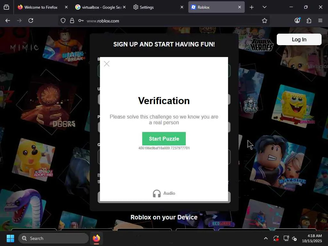This screenshot has height=246, width=328.
Task: Click the sync update tray icon
Action: click(276, 238)
